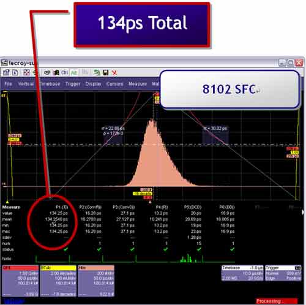Select the P6:(DDj) measurement column header
The height and width of the screenshot is (305, 306).
(227, 207)
